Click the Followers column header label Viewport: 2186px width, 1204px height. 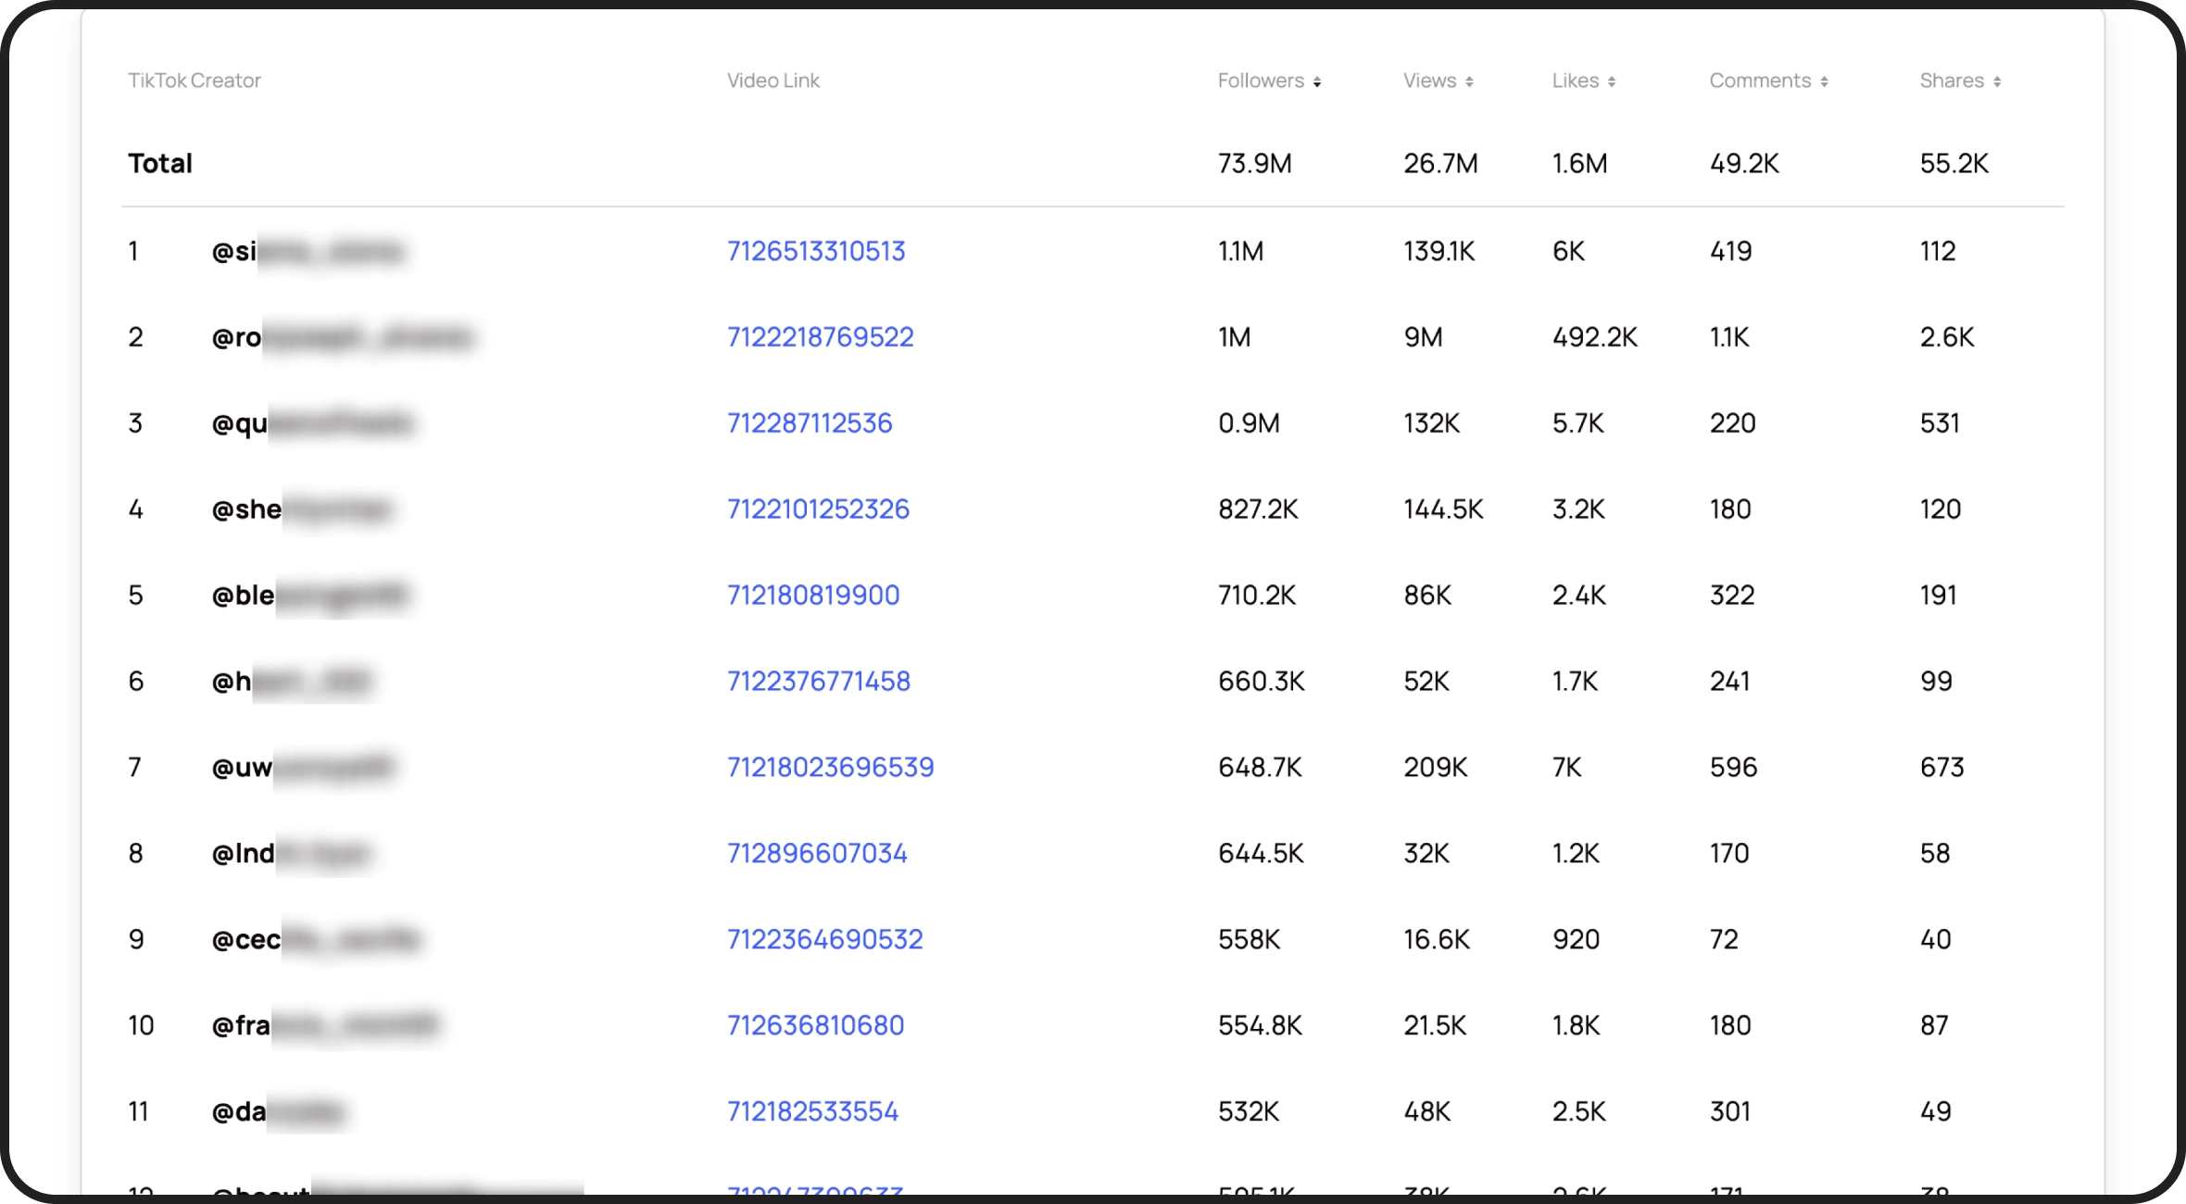coord(1261,81)
